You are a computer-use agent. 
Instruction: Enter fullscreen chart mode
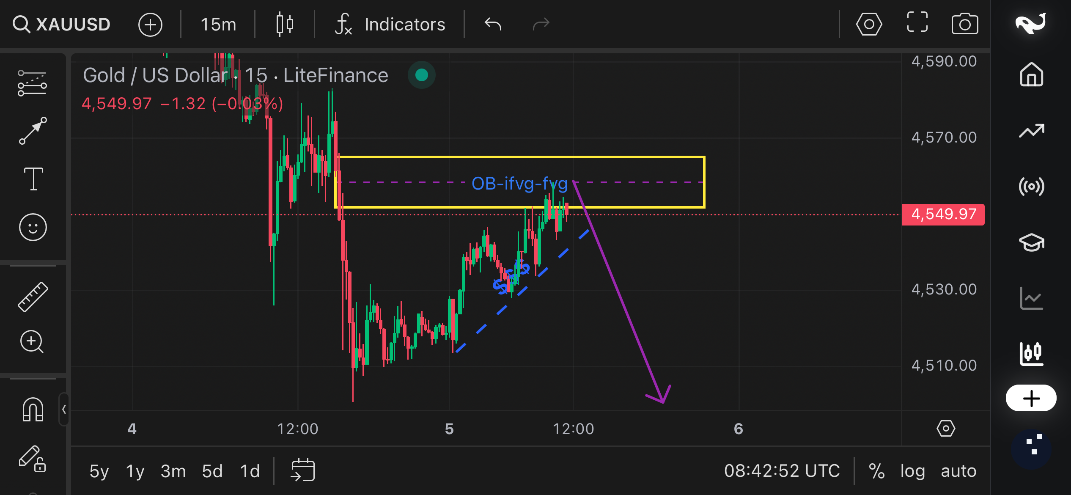tap(917, 22)
